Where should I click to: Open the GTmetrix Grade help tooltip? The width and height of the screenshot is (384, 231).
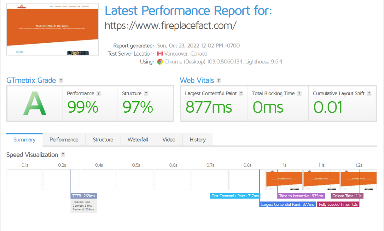pos(61,80)
